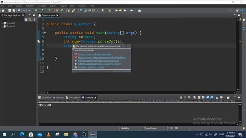Toggle Link with Editor in Package Explorer

[x=30, y=20]
